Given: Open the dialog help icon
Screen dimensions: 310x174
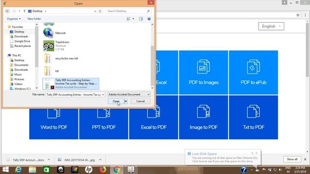Looking at the screenshot, I should [x=149, y=19].
